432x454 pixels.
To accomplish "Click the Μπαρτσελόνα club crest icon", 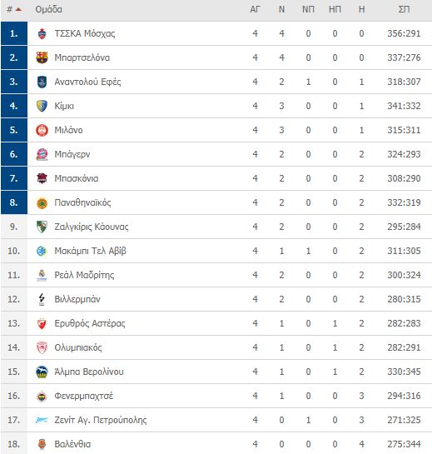I will tap(42, 57).
